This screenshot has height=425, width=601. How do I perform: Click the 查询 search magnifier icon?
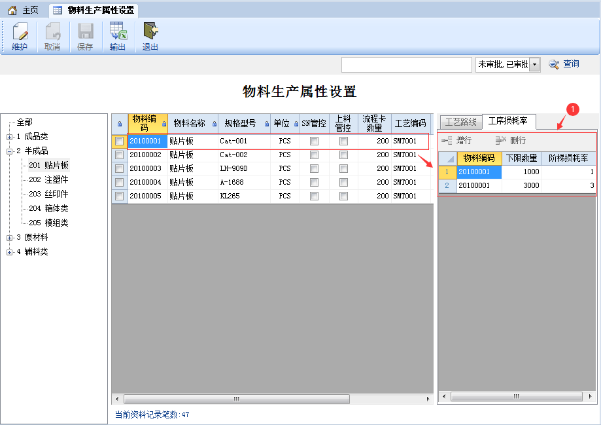[x=554, y=64]
